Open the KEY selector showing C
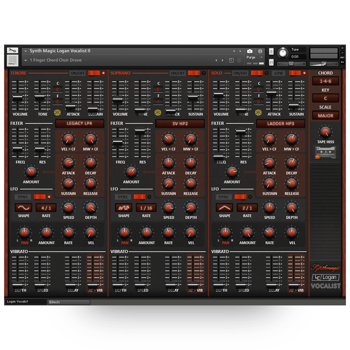The height and width of the screenshot is (350, 350). [325, 98]
